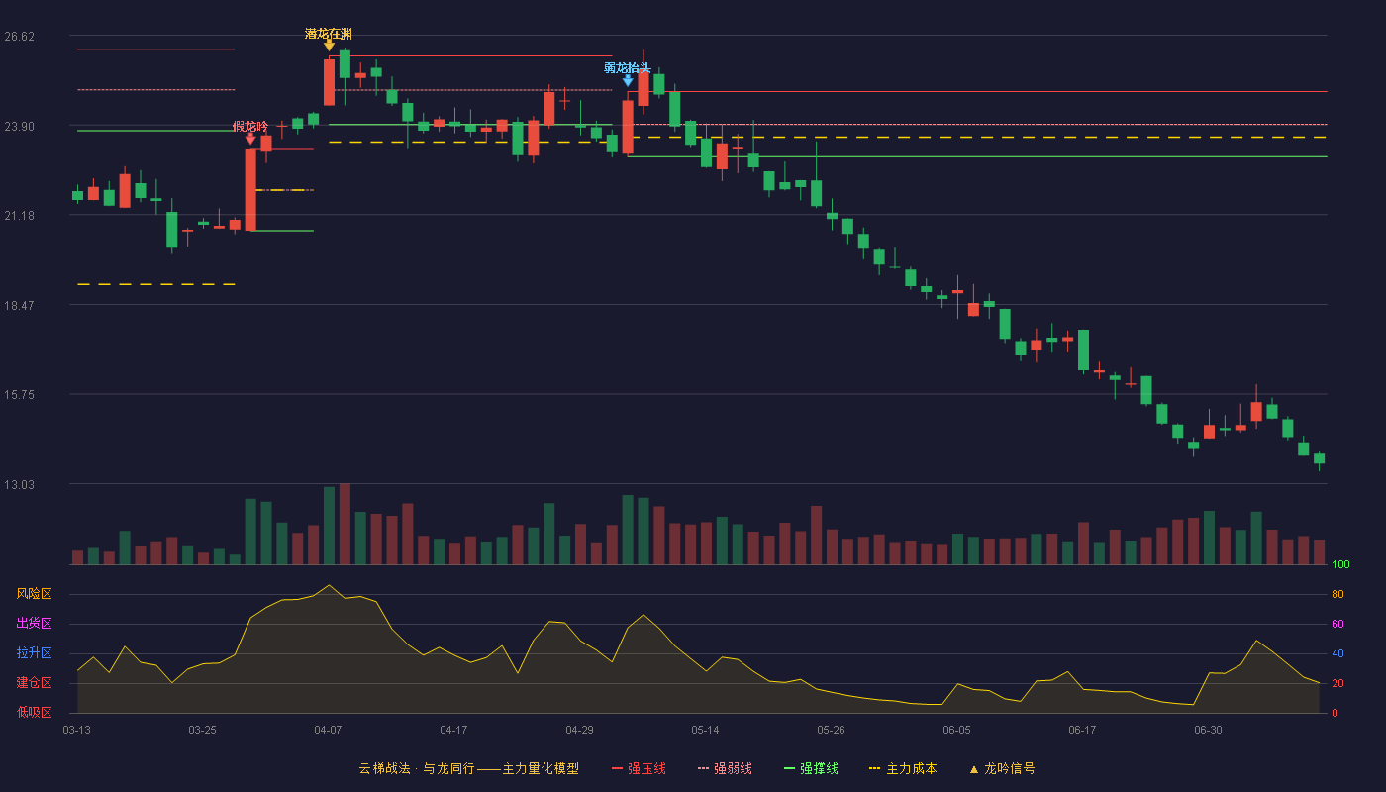Click the 05-14 date axis label

pos(705,730)
